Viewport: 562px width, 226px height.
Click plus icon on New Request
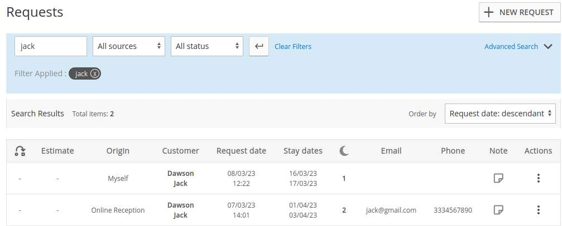click(488, 12)
